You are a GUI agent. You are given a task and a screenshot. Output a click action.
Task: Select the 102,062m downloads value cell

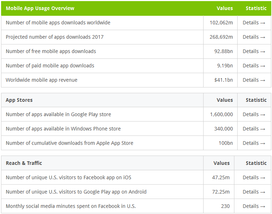click(220, 23)
